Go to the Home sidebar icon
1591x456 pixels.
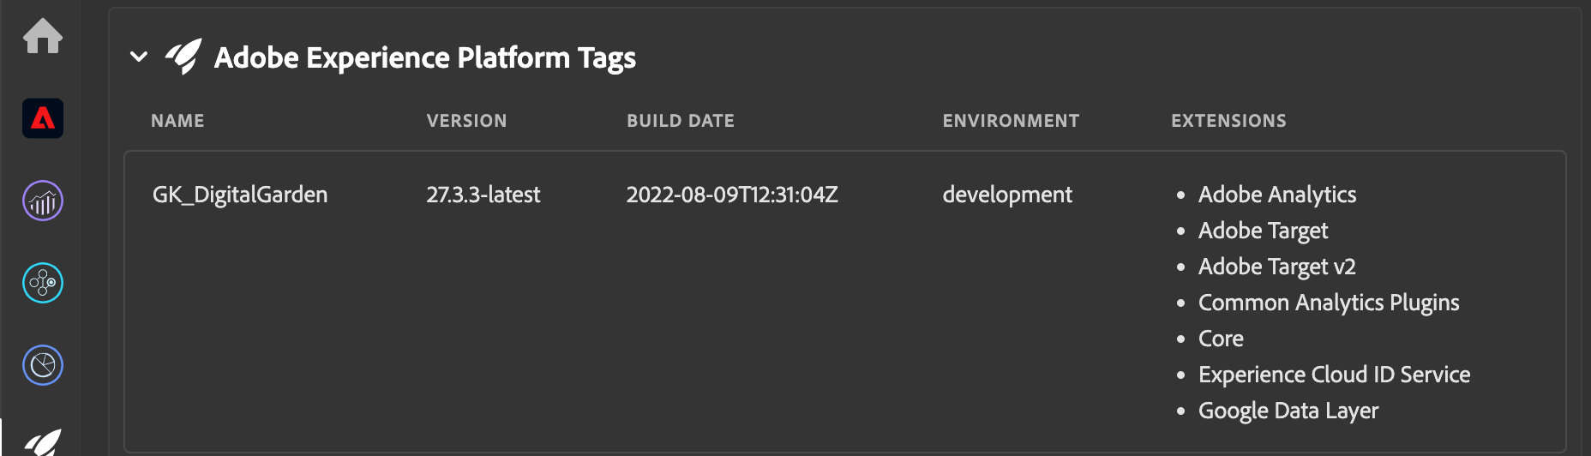(43, 36)
